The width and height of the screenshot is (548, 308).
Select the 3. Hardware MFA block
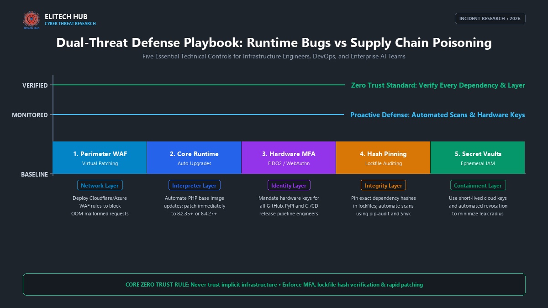[289, 157]
